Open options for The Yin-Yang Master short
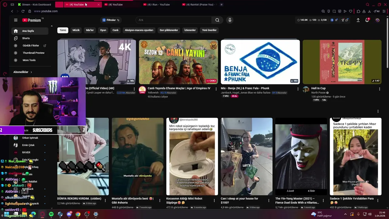The image size is (389, 219). coord(323,200)
